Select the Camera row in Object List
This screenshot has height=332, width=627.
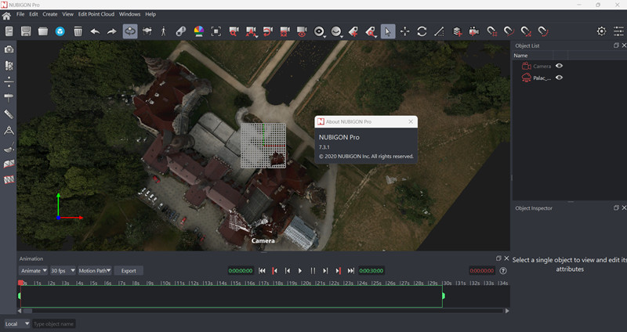click(570, 66)
